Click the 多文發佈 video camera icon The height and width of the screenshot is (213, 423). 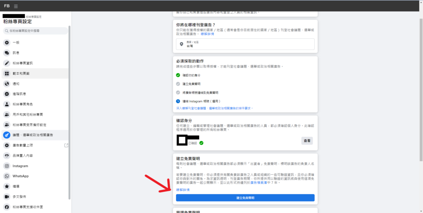[7, 197]
